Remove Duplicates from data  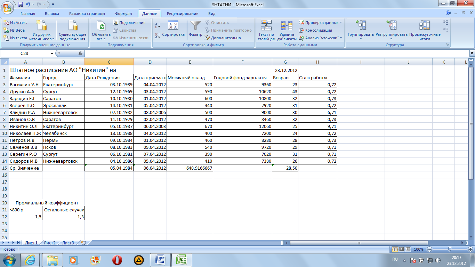click(287, 30)
